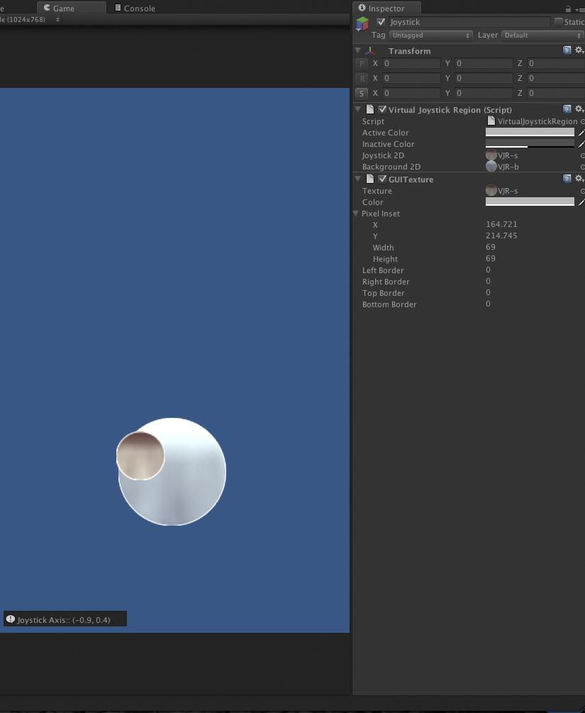
Task: Select the Inspector tab
Action: coord(386,9)
